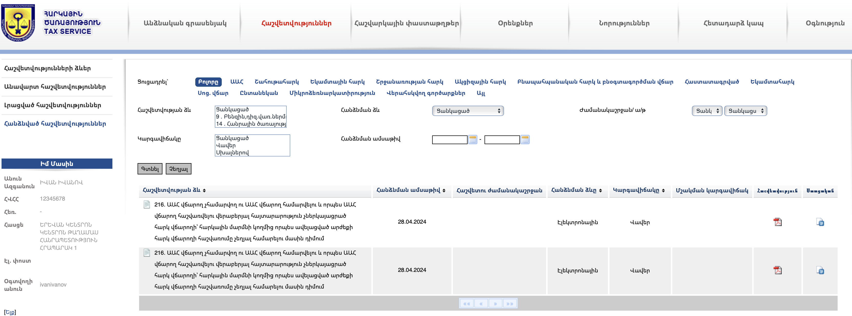
Task: Open the receipt document icon in the first row
Action: [820, 222]
